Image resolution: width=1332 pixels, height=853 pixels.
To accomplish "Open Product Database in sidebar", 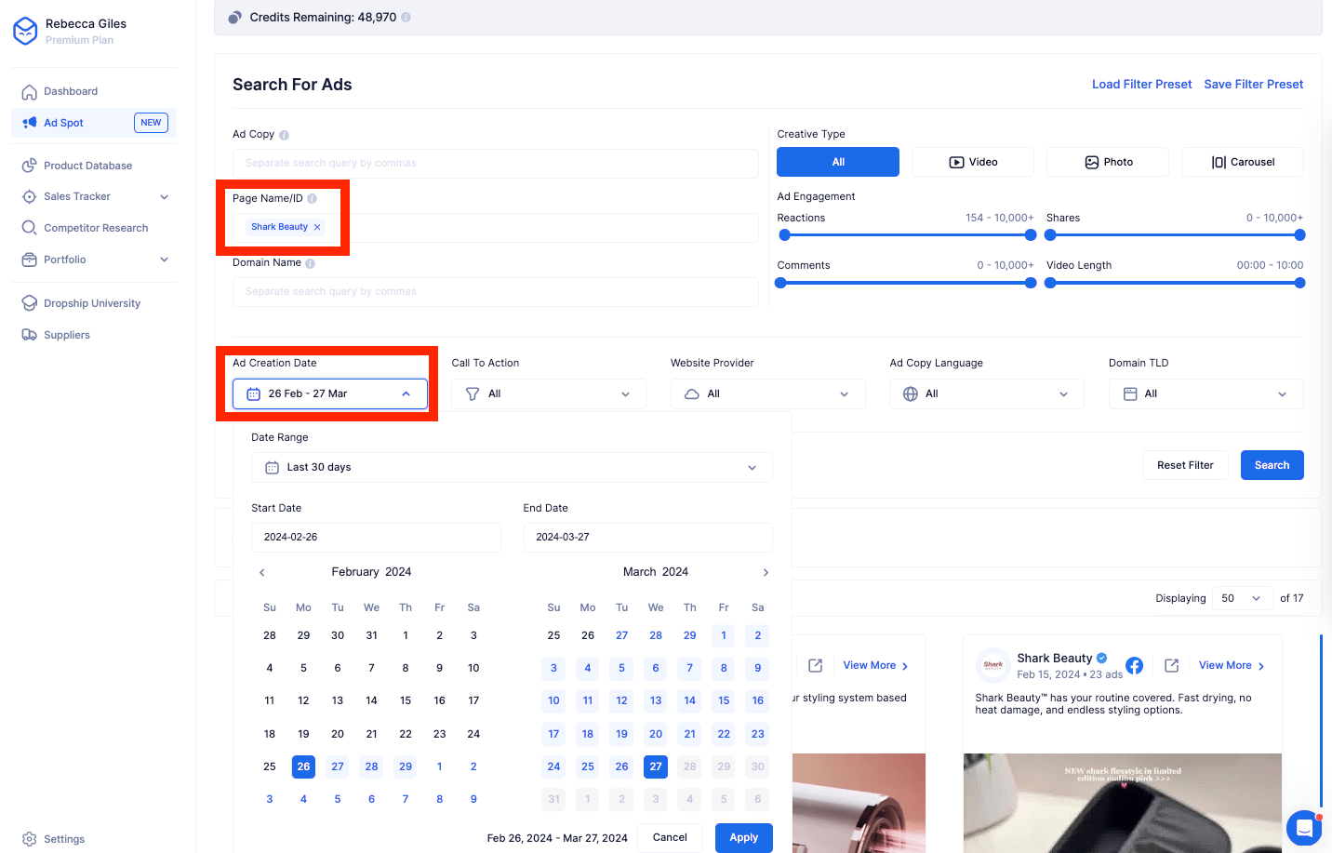I will [87, 166].
